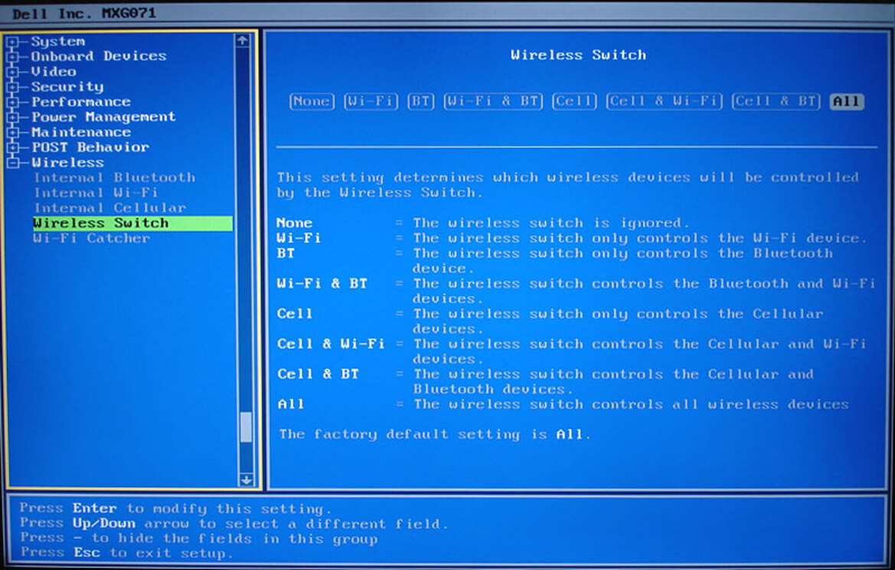Choose the BT only option

[420, 102]
